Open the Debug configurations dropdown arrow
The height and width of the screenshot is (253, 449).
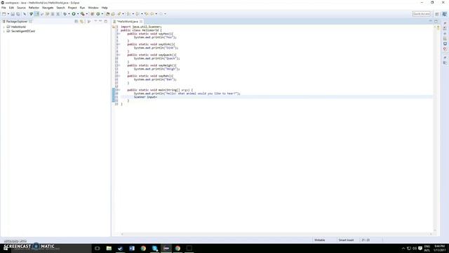pos(69,14)
